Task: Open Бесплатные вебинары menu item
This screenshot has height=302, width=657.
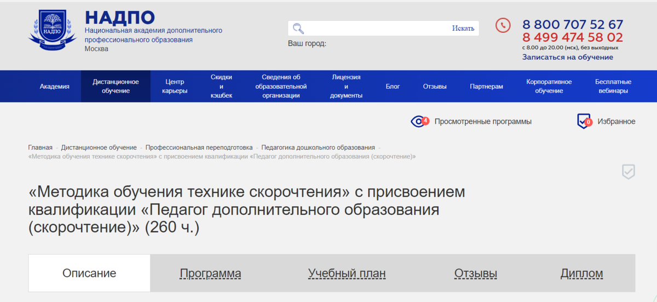Action: click(x=613, y=86)
